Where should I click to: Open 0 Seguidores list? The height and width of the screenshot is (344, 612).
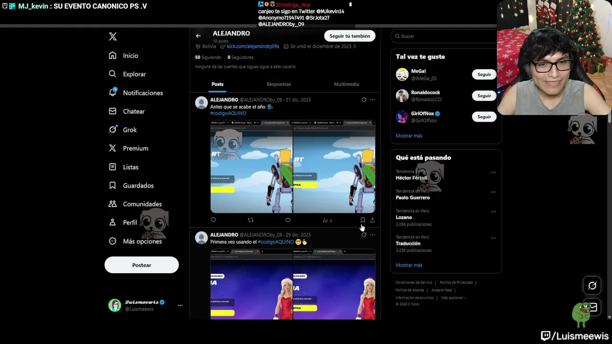(x=240, y=57)
